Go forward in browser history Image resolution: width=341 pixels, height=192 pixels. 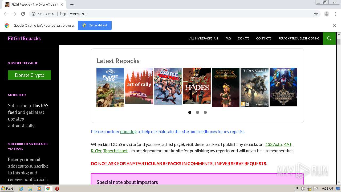point(14,14)
